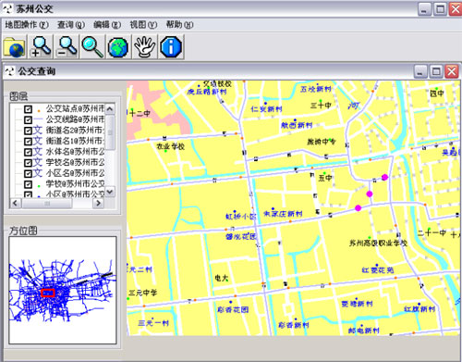Click the horizontal scrollbar thumb in layer list

pyautogui.click(x=47, y=203)
